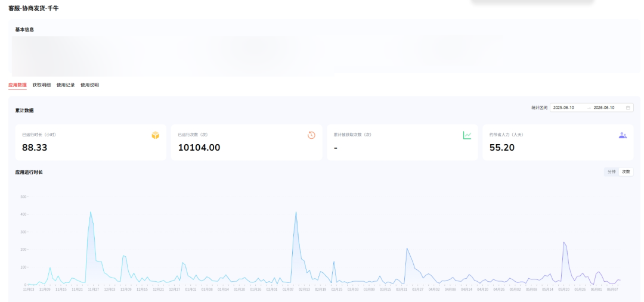Click the 10104.00 run count card
644x302 pixels.
[x=246, y=142]
